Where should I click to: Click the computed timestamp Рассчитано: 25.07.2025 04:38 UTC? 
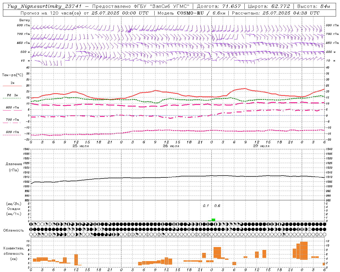(x=276, y=13)
